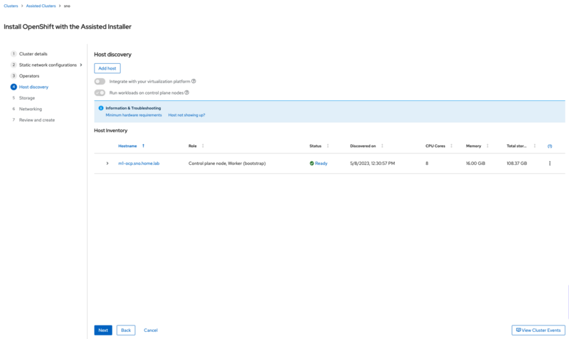Click the CPU cores value 8
Screen dimensions: 569x339
(427, 163)
